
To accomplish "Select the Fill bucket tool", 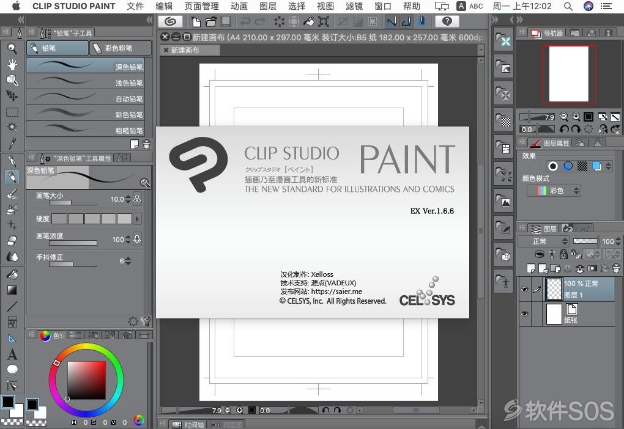I will [12, 274].
